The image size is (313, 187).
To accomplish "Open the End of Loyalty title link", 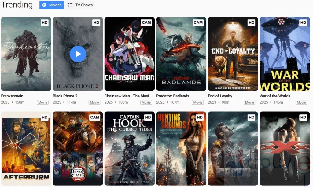I will click(220, 96).
